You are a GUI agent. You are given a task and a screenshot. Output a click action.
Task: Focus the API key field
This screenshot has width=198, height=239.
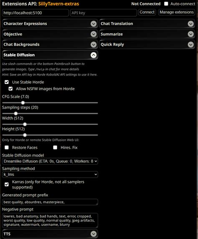(x=103, y=13)
